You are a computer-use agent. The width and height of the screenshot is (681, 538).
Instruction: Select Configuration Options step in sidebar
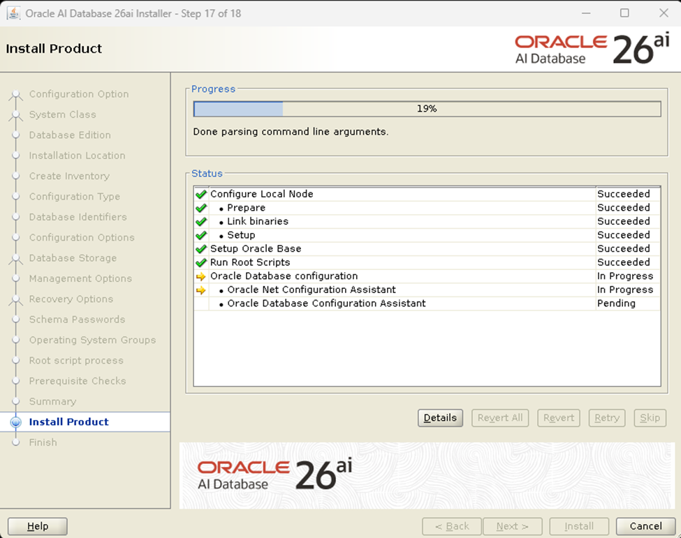82,238
